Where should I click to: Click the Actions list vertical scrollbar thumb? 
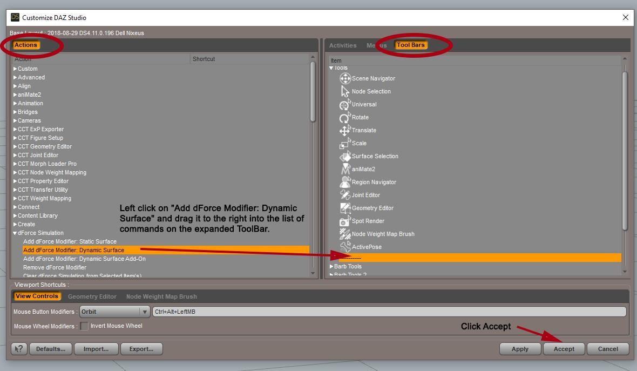(x=313, y=91)
